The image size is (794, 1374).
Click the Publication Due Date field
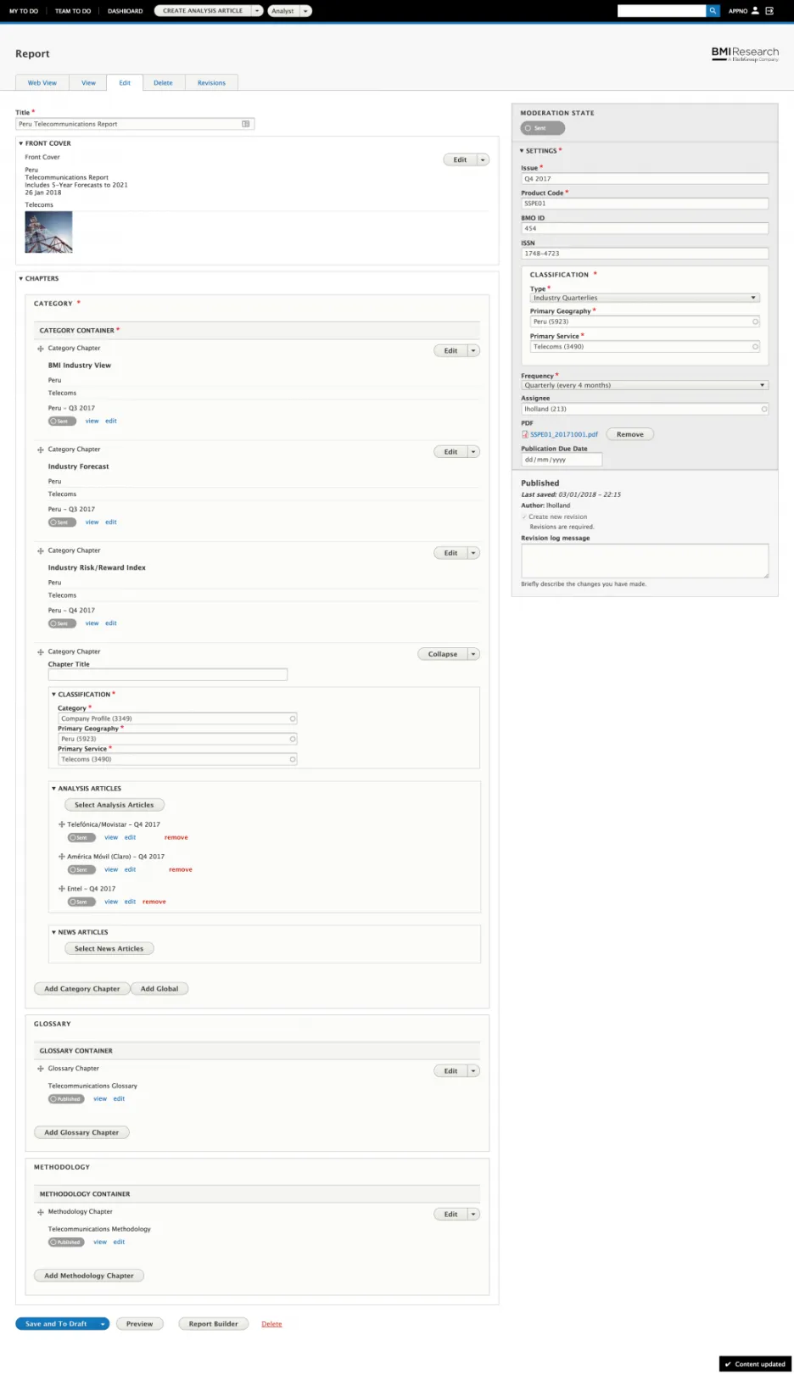(x=562, y=460)
